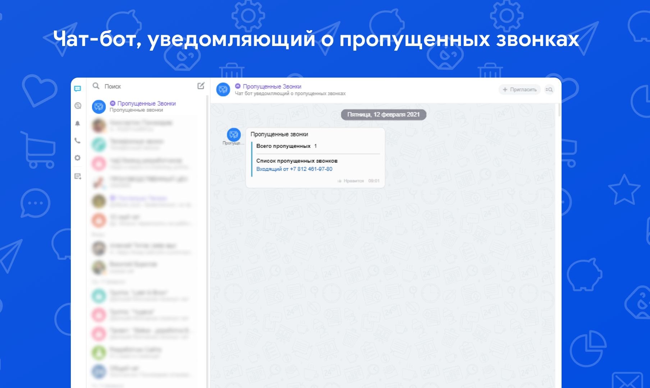Click the bot avatar beside the message

(234, 135)
